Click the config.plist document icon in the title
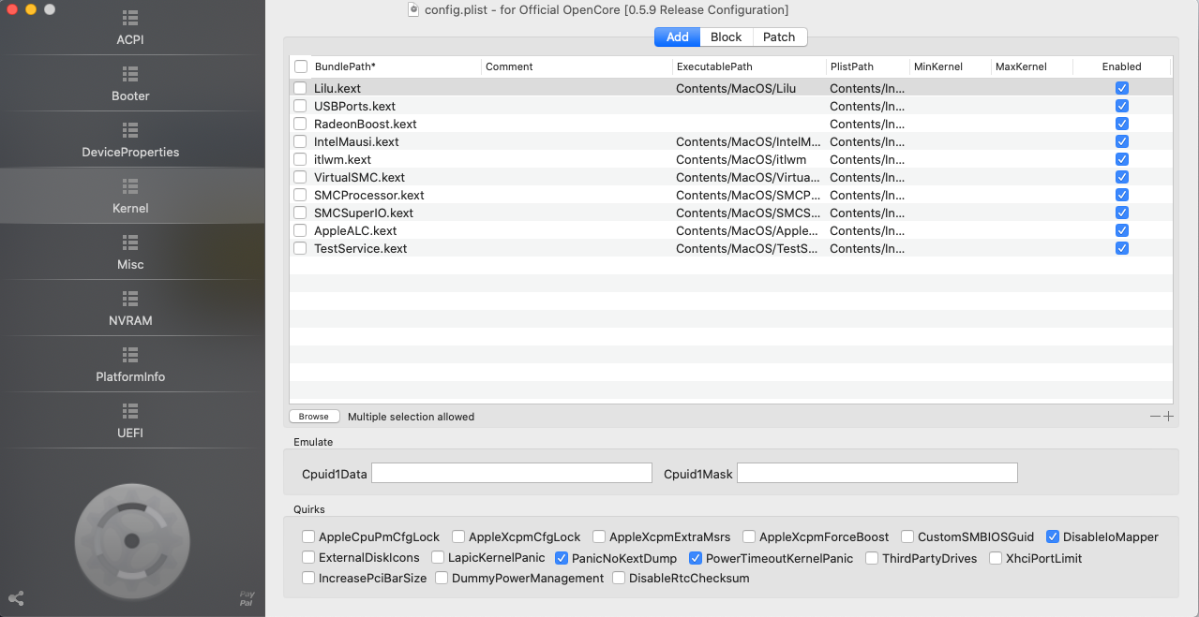Viewport: 1199px width, 617px height. tap(414, 9)
